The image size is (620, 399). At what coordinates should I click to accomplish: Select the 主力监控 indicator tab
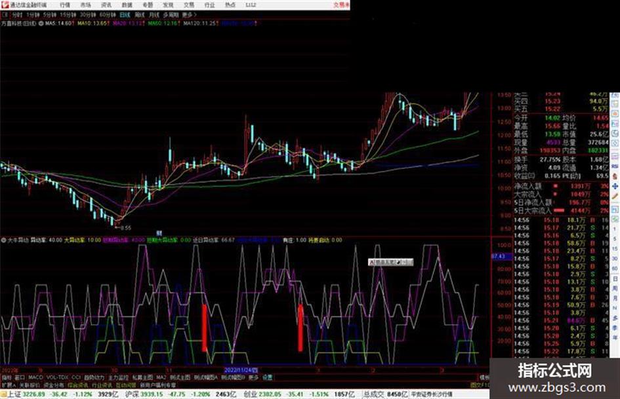[x=119, y=377]
